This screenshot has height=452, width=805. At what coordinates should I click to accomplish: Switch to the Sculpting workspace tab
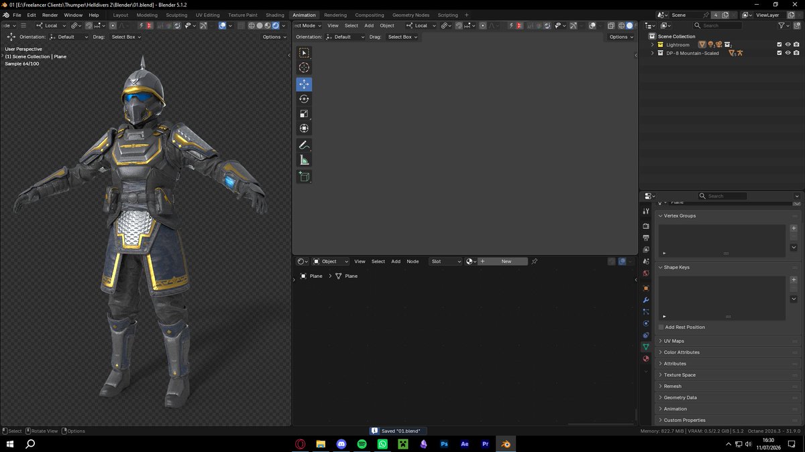(176, 15)
